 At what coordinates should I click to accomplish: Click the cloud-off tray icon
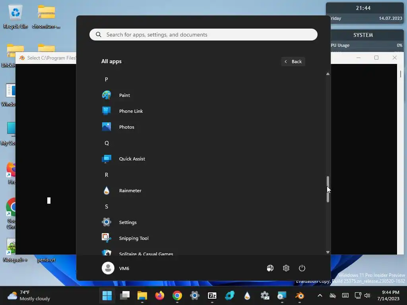(x=333, y=295)
